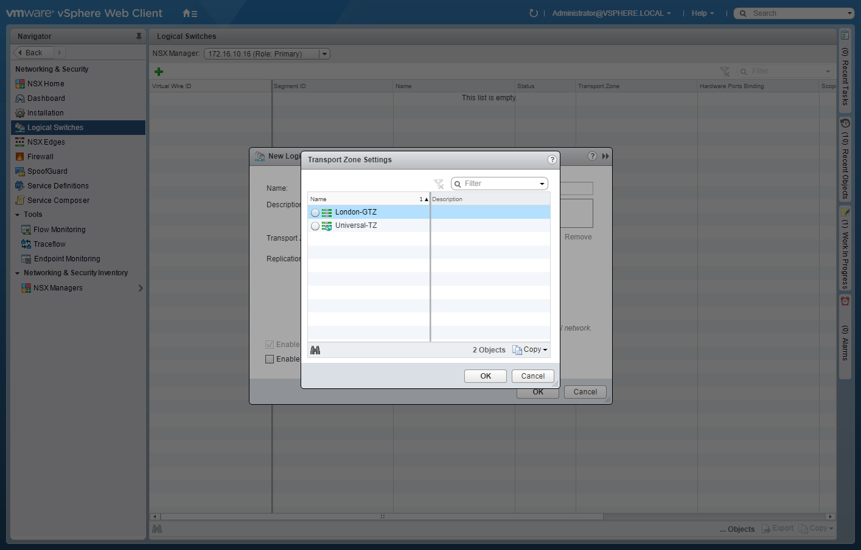Click the binoculars find icon in the dialog
Screen dimensions: 861x550
[x=315, y=350]
